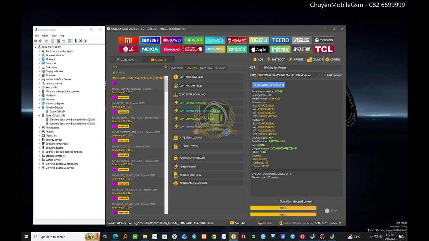The height and width of the screenshot is (241, 429).
Task: Select the Apple brand logo
Action: pos(259,49)
